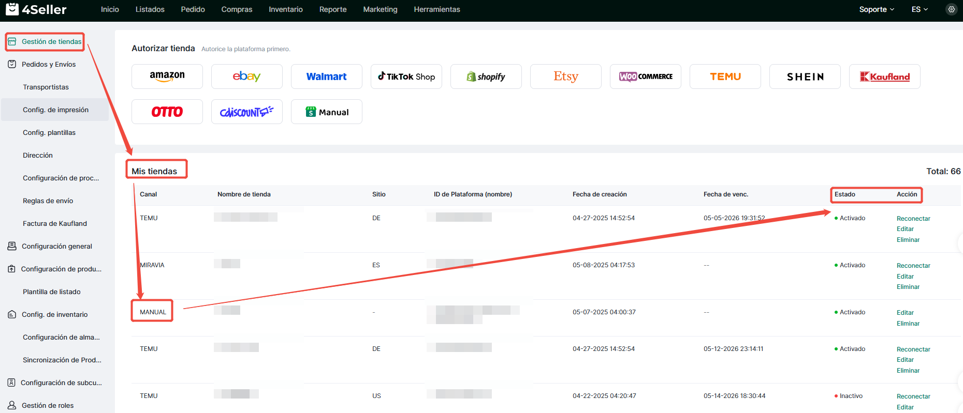Screen dimensions: 963x413
Task: Click the MANUAL channel cell
Action: click(x=153, y=312)
